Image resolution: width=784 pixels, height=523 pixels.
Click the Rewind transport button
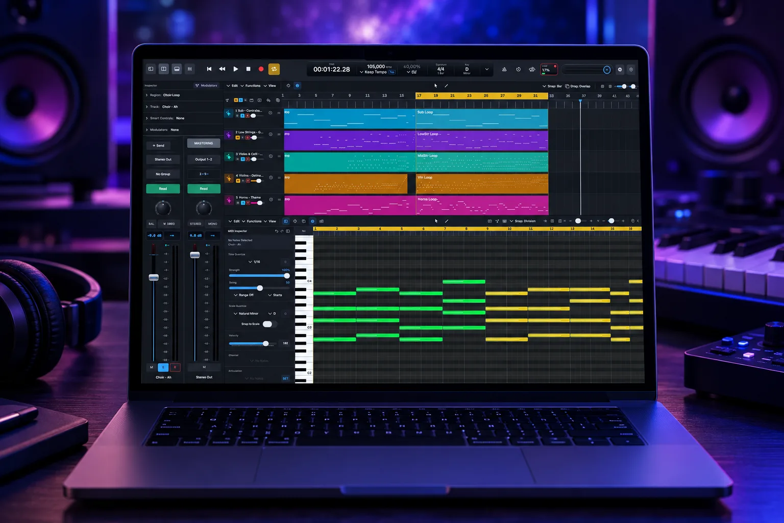(222, 69)
